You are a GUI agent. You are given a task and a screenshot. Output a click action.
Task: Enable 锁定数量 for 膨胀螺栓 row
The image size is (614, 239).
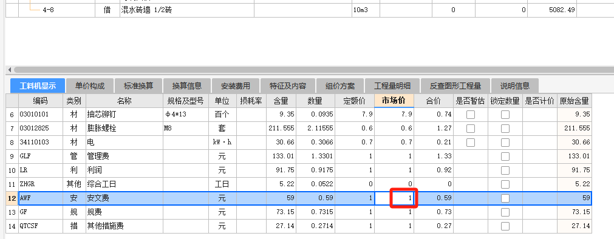coord(505,129)
